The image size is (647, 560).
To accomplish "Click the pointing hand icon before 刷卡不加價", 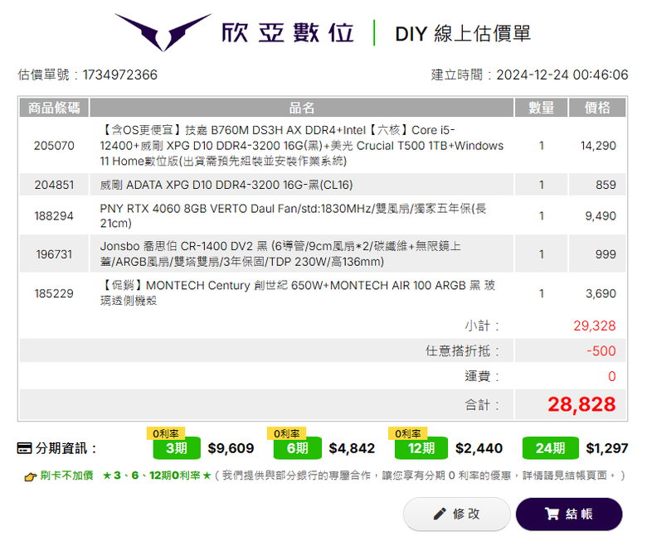I will tap(31, 477).
